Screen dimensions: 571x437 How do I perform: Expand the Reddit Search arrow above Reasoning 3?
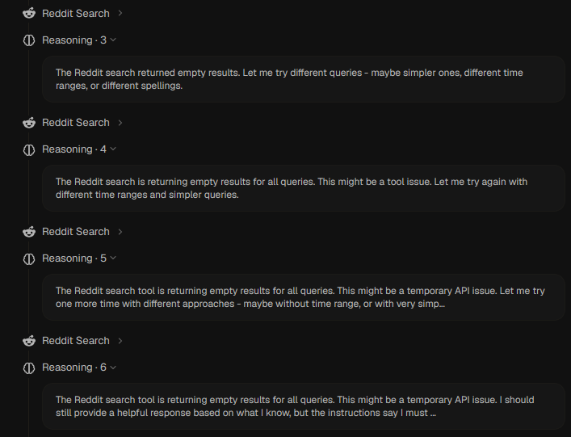click(x=120, y=14)
